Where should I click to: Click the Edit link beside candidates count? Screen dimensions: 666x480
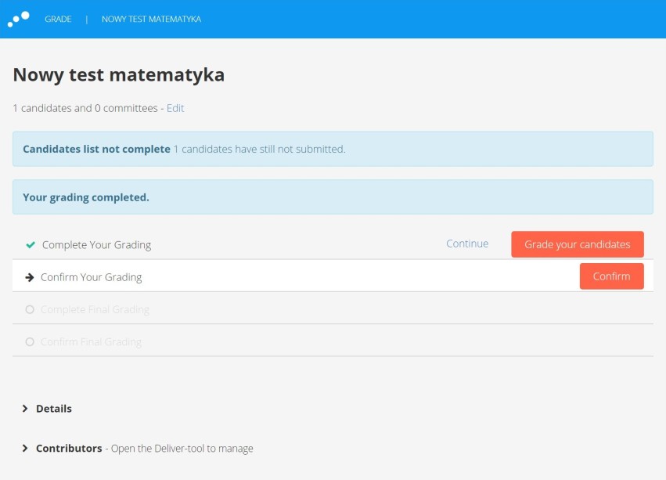(175, 108)
